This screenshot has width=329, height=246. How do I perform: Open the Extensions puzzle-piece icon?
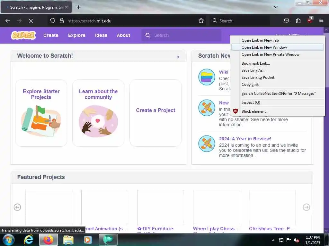pos(298,21)
